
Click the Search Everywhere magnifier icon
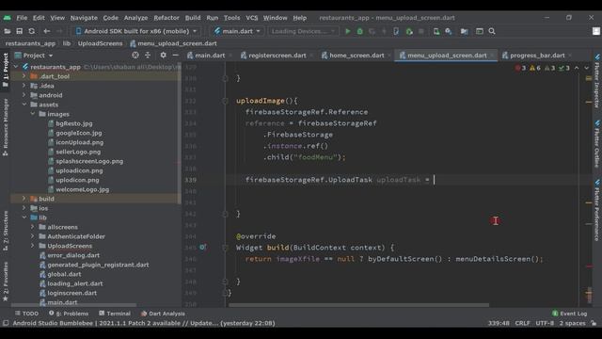click(x=492, y=31)
